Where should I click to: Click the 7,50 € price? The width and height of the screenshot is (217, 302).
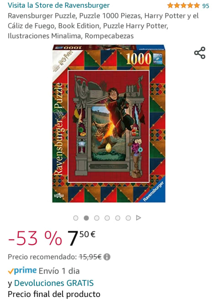point(81,238)
